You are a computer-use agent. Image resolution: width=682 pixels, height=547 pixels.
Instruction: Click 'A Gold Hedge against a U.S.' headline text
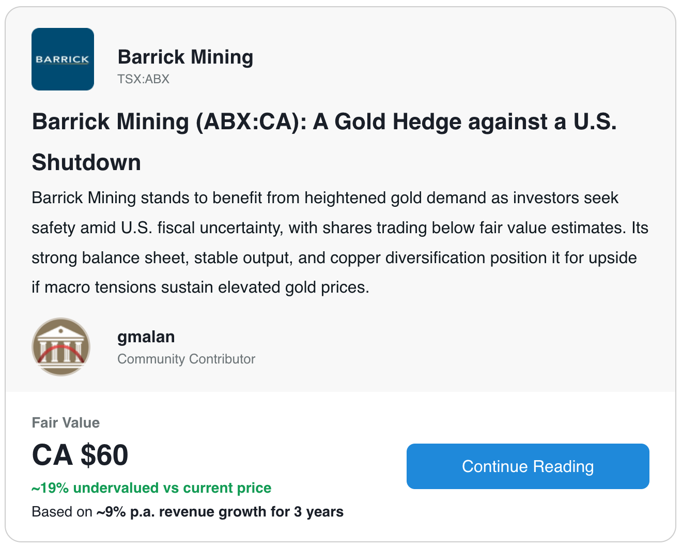click(x=465, y=122)
